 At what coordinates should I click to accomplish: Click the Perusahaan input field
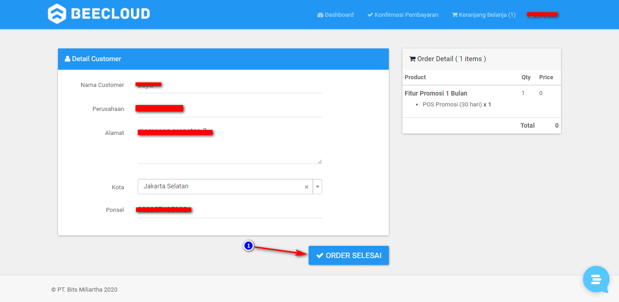coord(230,109)
